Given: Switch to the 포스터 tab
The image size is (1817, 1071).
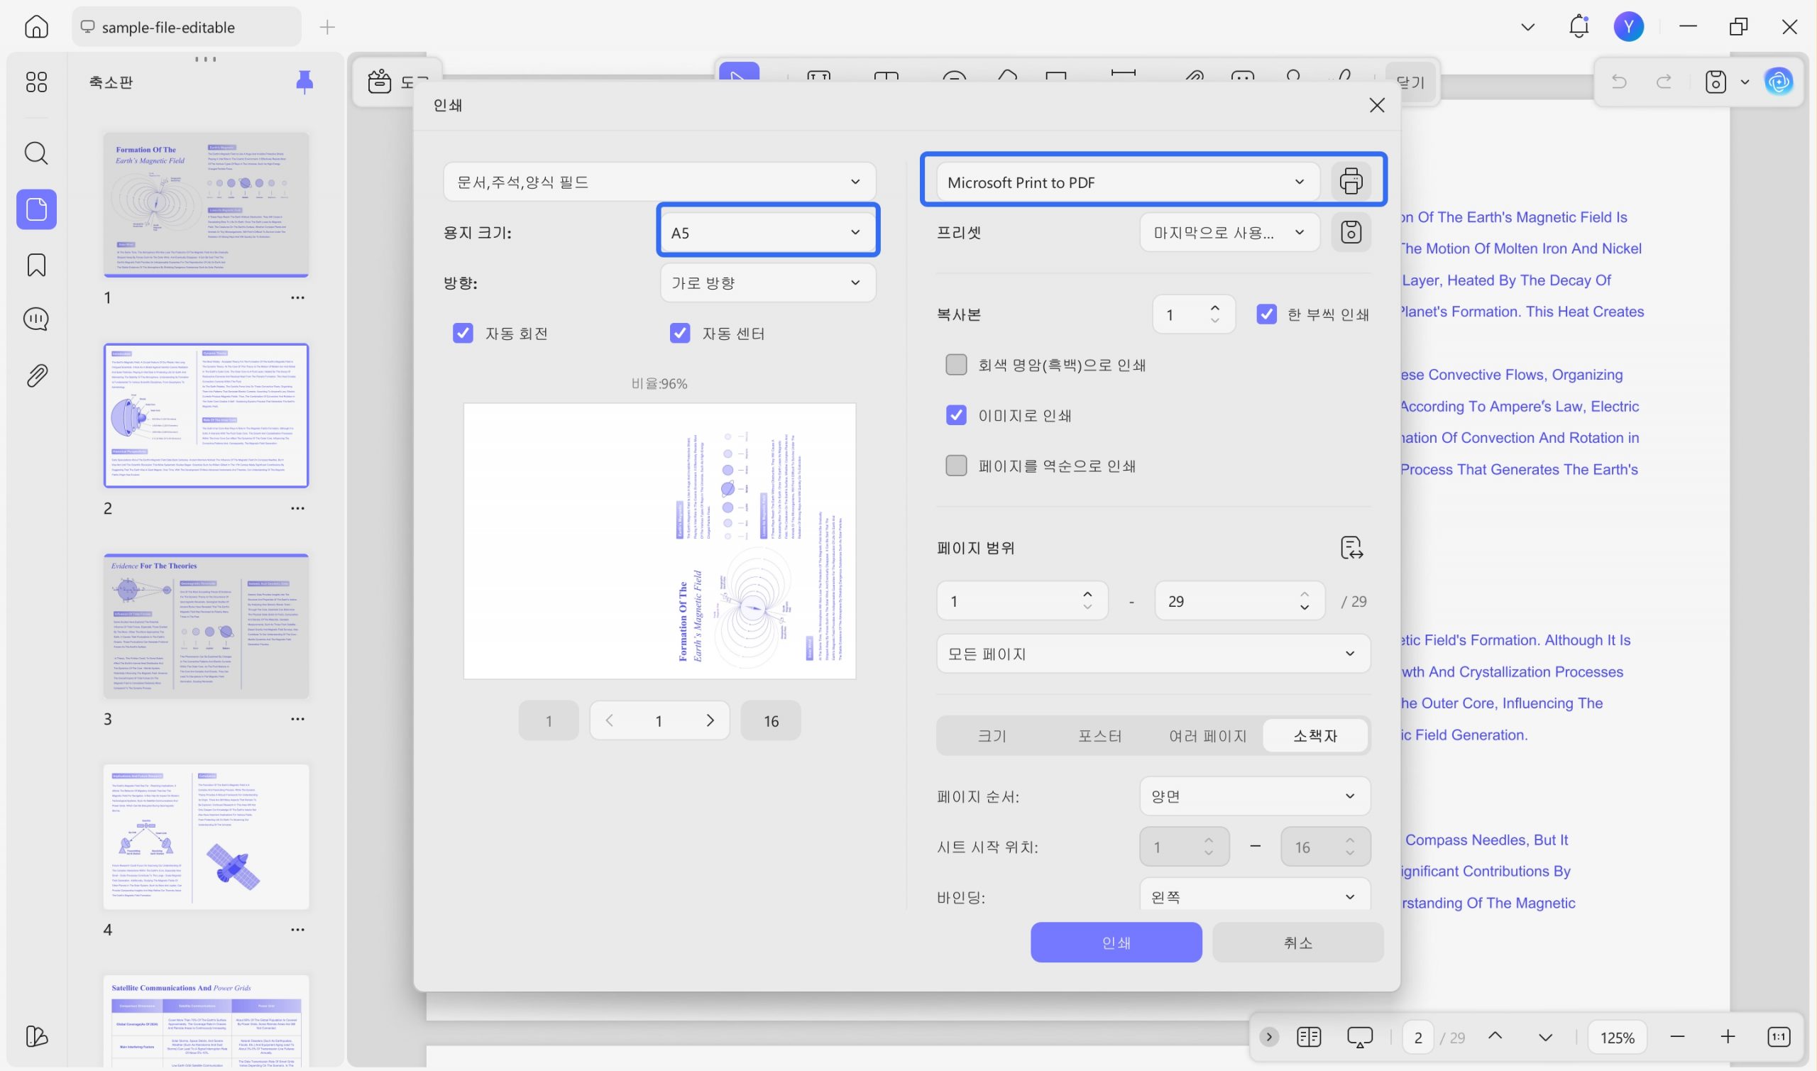Looking at the screenshot, I should click(x=1099, y=736).
